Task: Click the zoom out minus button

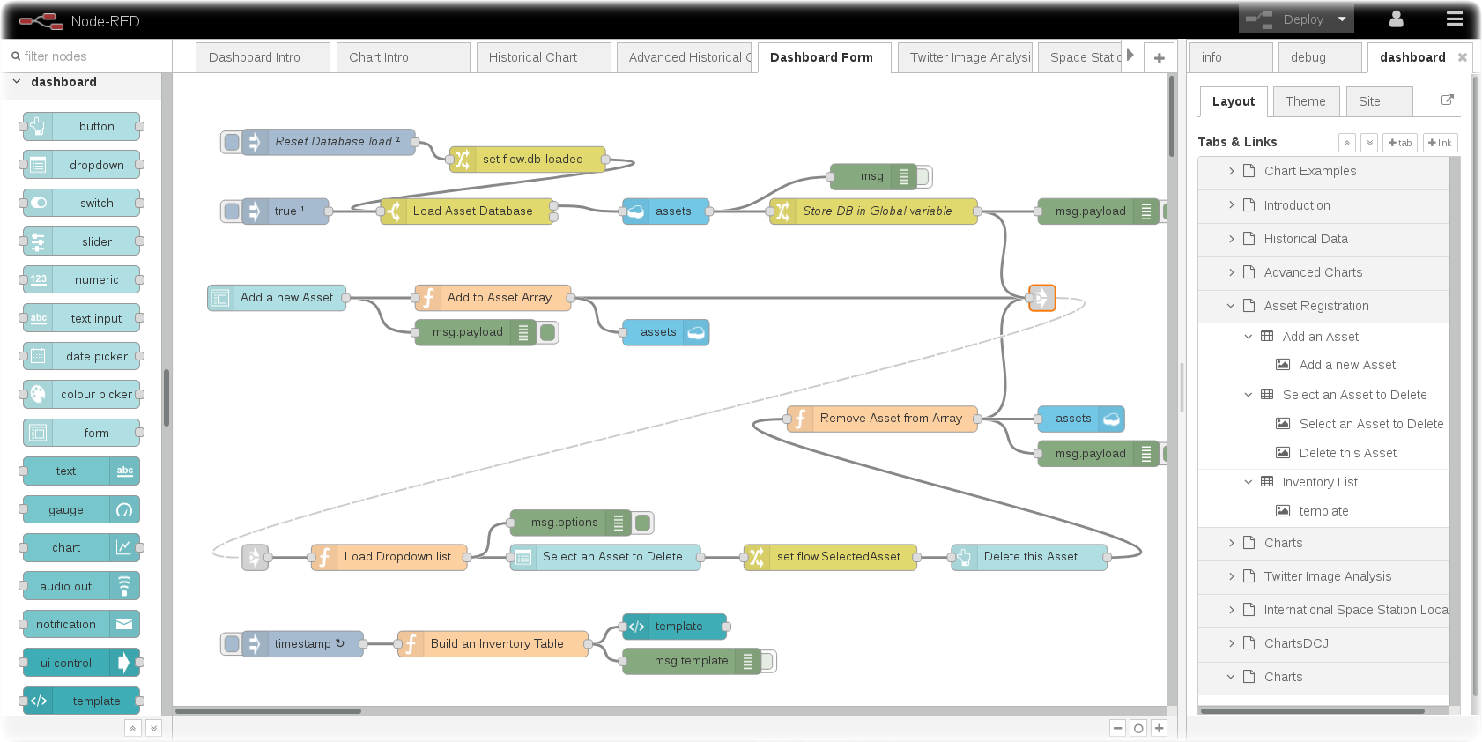Action: (1117, 728)
